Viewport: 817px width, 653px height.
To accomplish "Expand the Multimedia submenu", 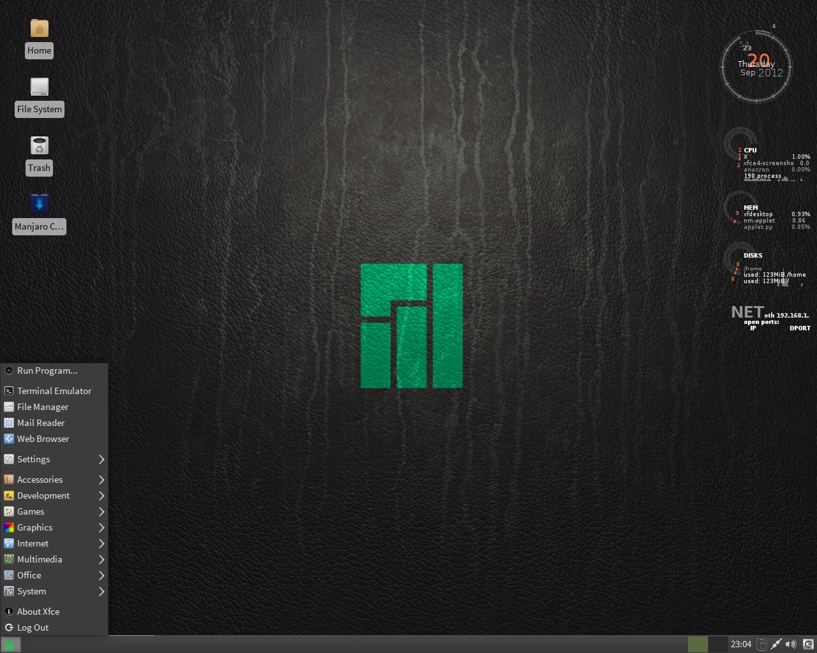I will click(x=38, y=559).
